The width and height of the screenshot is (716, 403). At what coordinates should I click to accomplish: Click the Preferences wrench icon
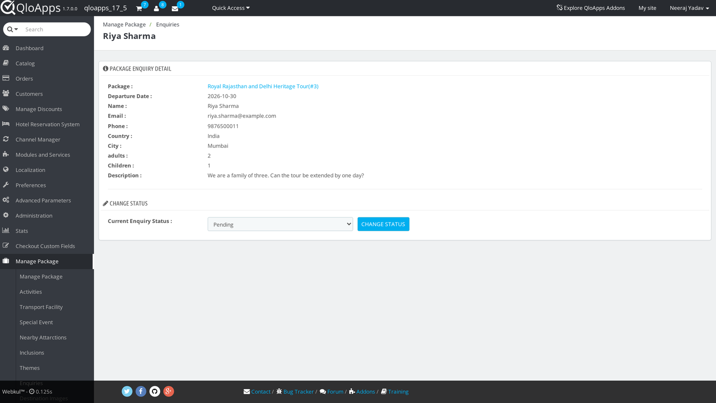[6, 185]
